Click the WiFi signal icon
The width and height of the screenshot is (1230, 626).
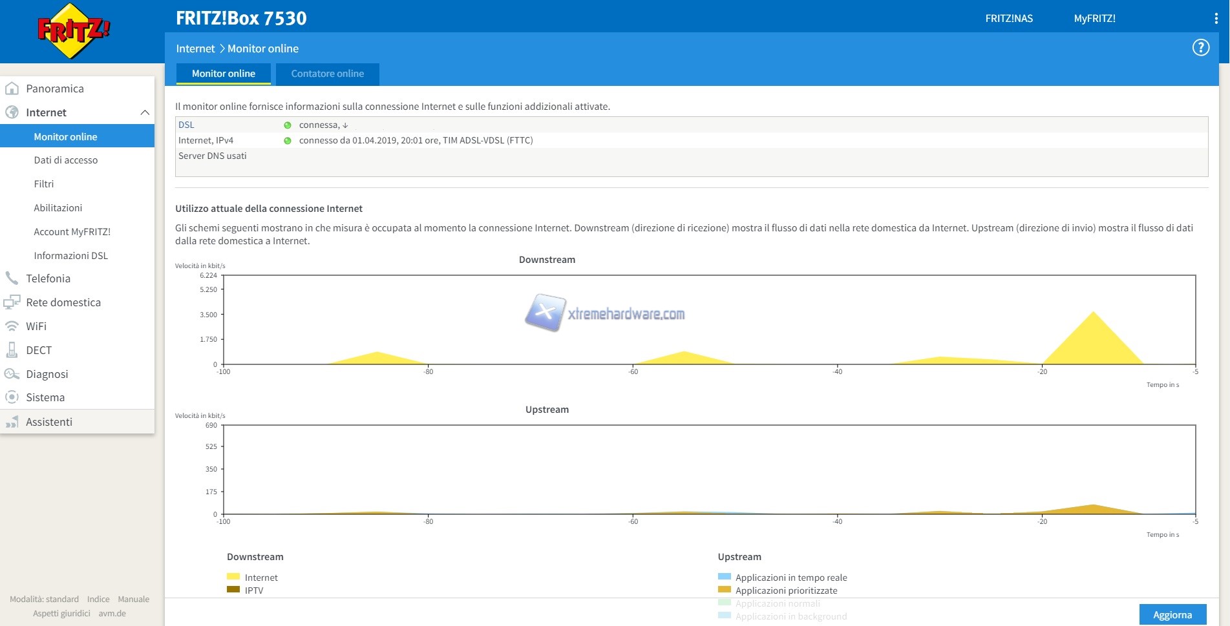(12, 326)
